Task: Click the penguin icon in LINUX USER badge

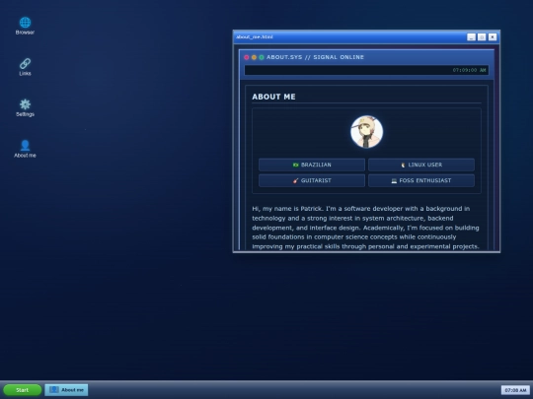Action: pyautogui.click(x=403, y=165)
